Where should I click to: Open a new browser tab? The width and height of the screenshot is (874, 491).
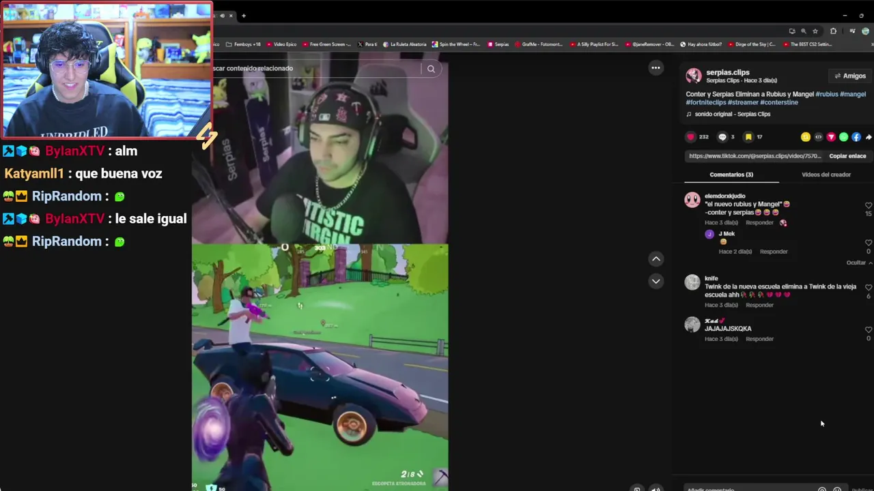pyautogui.click(x=244, y=16)
